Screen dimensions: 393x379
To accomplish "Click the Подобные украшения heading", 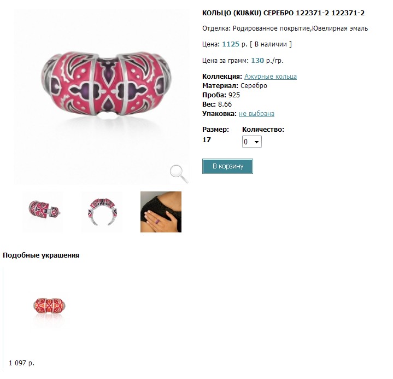I will (41, 255).
